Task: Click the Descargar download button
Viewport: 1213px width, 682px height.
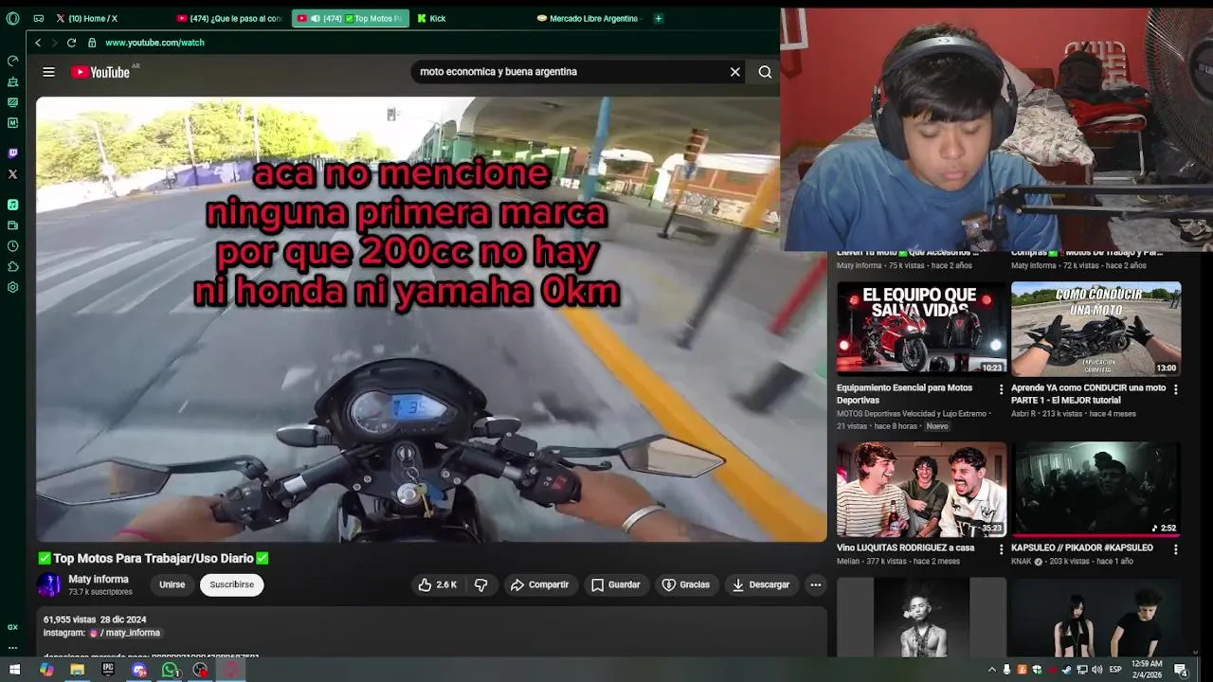Action: [761, 585]
